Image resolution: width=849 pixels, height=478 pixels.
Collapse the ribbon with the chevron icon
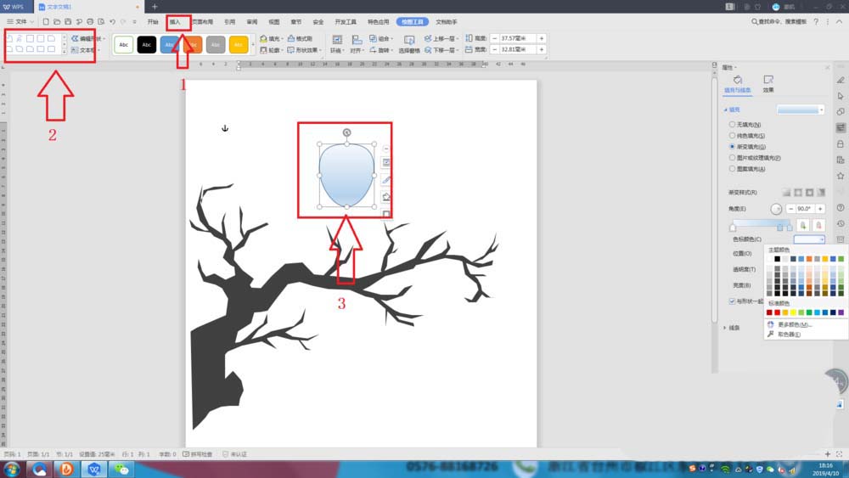[x=840, y=22]
